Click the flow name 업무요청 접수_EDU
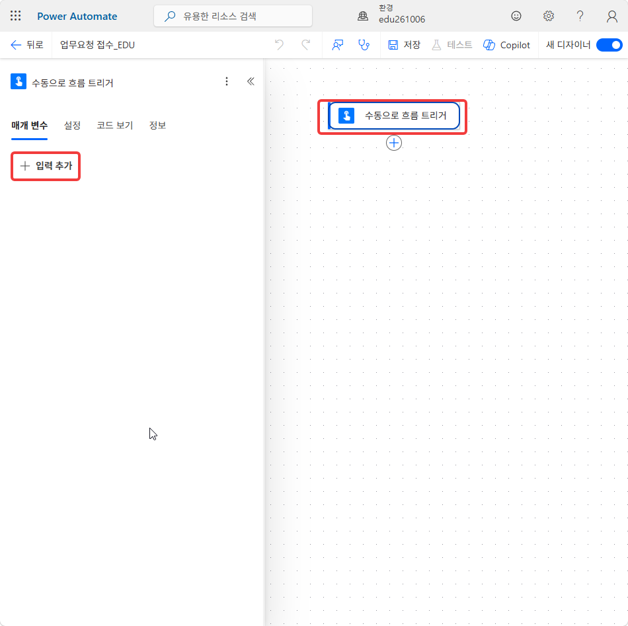Screen dimensions: 628x626 click(97, 45)
